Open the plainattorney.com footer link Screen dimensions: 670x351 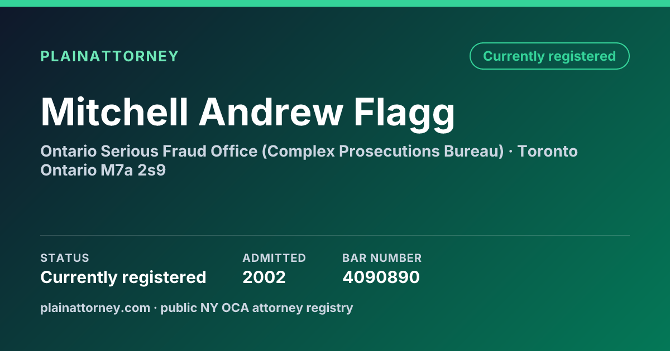point(95,308)
